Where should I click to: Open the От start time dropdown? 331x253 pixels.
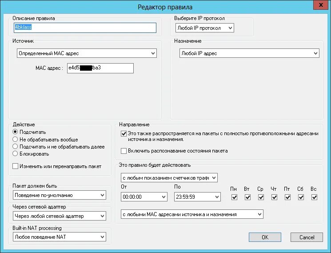(x=144, y=197)
